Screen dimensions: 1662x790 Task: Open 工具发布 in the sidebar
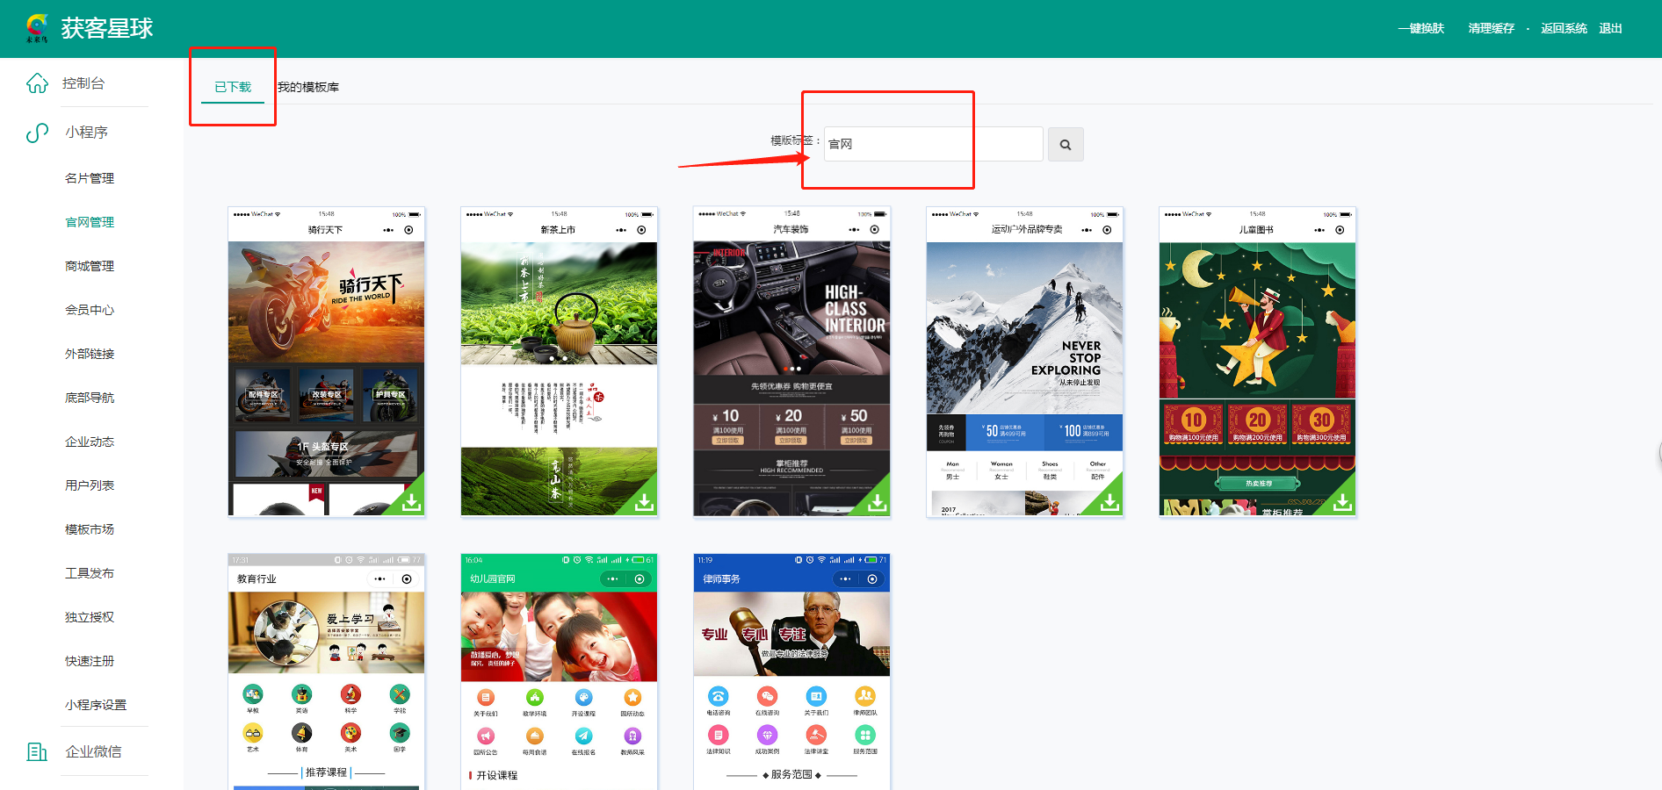(x=90, y=573)
